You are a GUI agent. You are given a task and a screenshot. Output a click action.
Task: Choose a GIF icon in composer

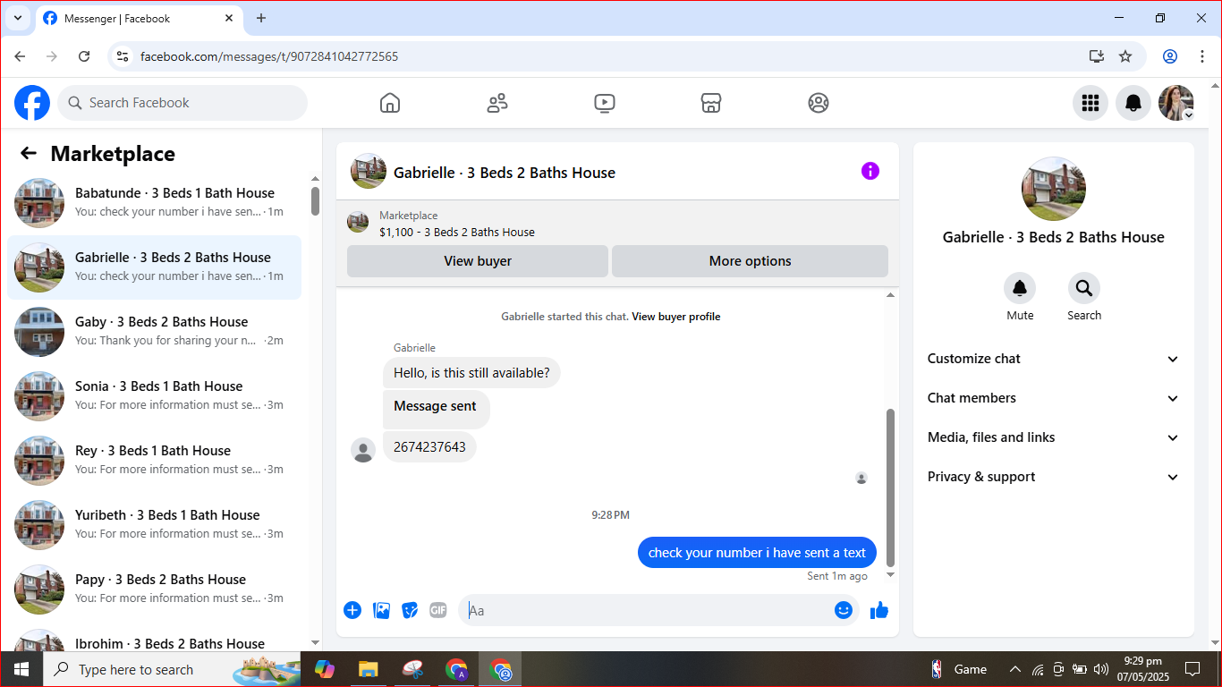click(438, 610)
